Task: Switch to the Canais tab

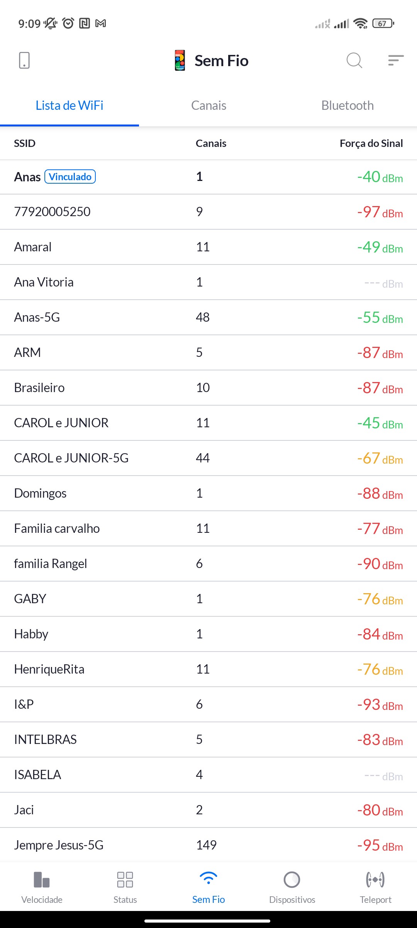Action: (x=208, y=105)
